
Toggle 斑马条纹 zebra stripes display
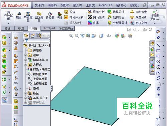pos(96,17)
